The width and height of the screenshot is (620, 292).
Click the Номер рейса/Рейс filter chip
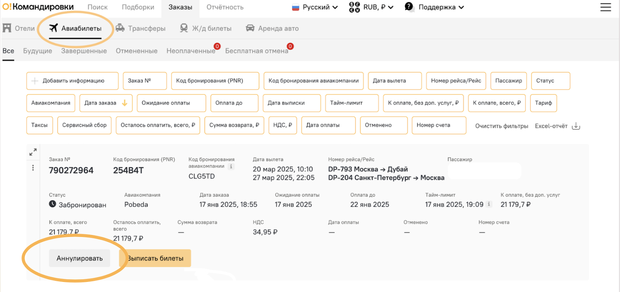[x=456, y=81]
